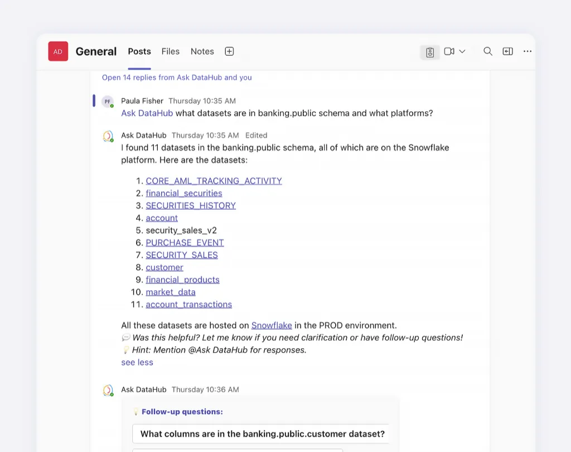
Task: Click the open pane panel icon
Action: click(507, 51)
